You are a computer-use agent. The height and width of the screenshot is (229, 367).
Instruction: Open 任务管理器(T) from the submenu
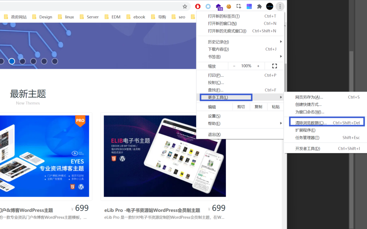click(x=325, y=138)
